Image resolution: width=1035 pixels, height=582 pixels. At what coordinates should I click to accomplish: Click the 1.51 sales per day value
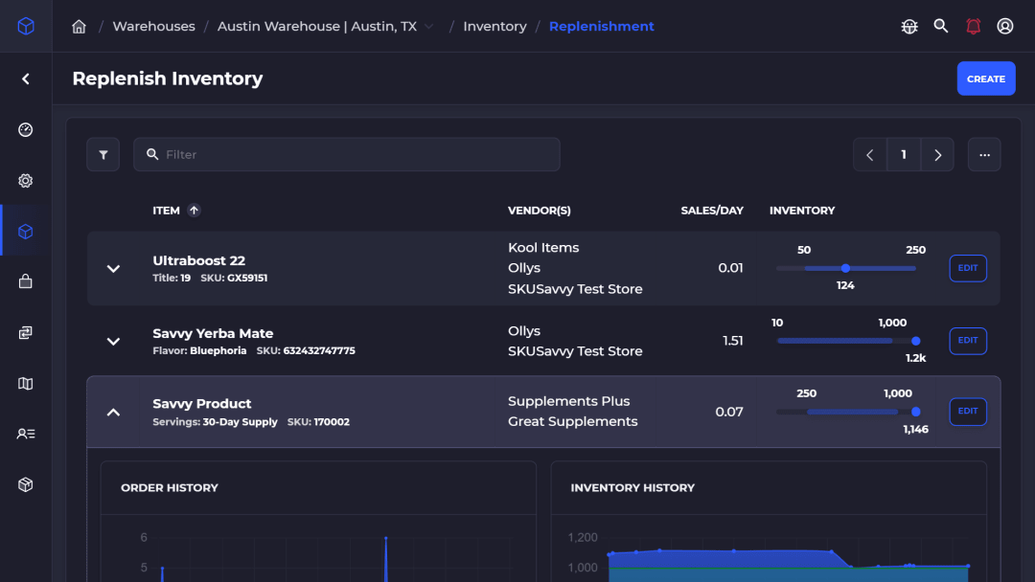coord(733,341)
